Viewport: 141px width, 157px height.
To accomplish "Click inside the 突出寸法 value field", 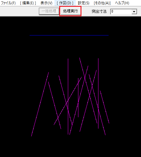I will pyautogui.click(x=121, y=11).
